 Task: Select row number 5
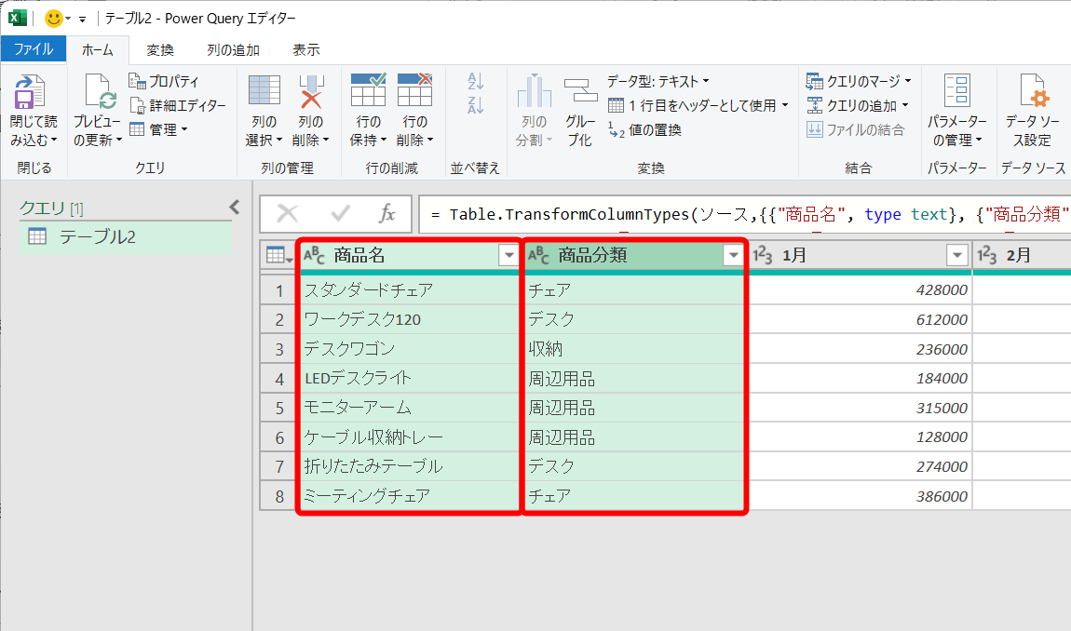(279, 409)
